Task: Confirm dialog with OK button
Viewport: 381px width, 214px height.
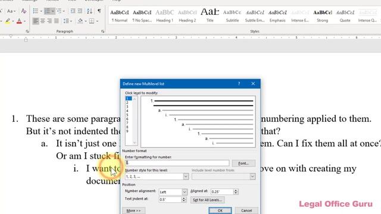Action: [x=220, y=210]
